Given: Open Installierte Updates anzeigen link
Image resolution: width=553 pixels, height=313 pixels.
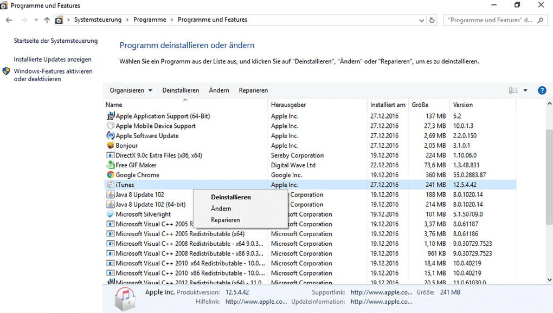Looking at the screenshot, I should [53, 60].
